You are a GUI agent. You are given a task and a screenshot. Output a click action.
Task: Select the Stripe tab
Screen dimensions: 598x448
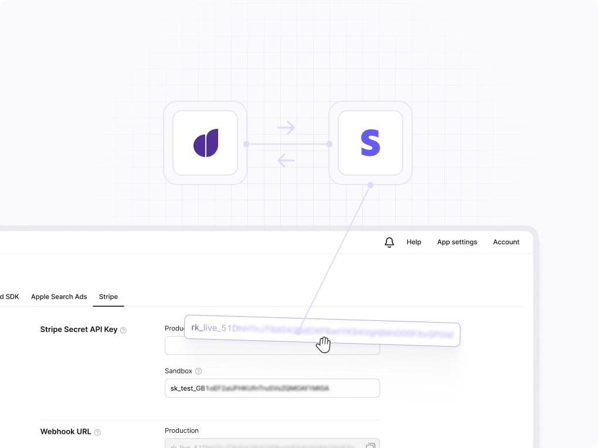pos(108,297)
